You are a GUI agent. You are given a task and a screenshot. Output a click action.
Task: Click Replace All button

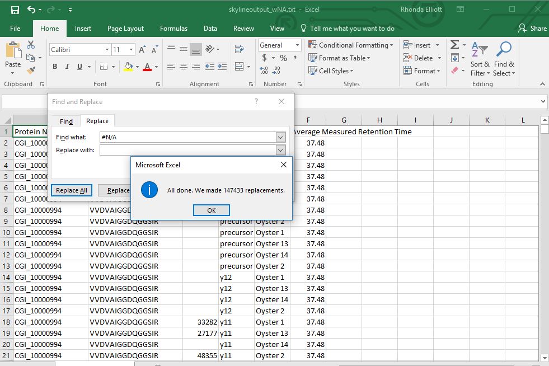72,190
